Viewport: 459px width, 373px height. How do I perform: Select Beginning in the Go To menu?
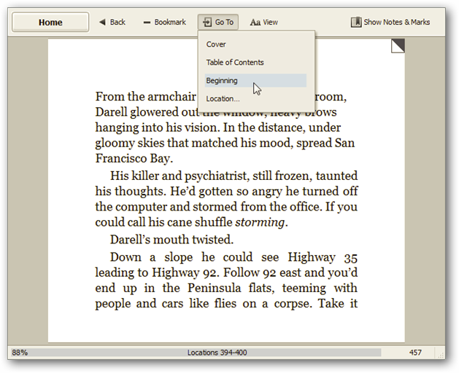click(255, 80)
